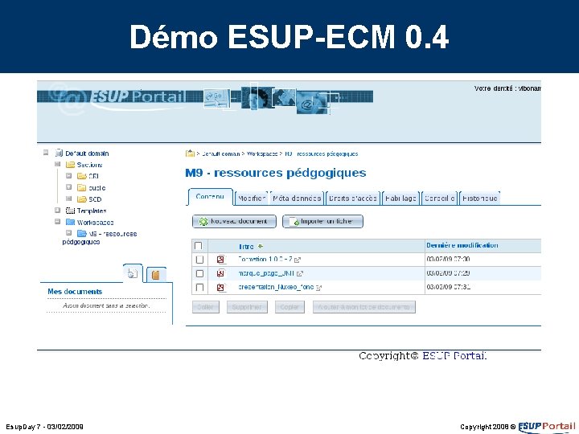
Task: Open Formation document in new window icon
Action: 298,260
